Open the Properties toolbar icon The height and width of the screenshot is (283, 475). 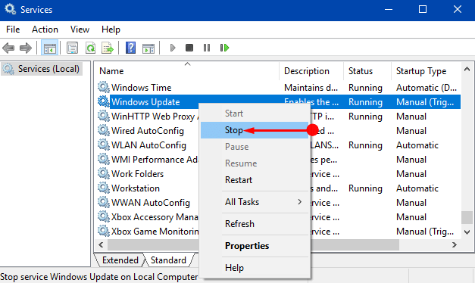[x=73, y=48]
